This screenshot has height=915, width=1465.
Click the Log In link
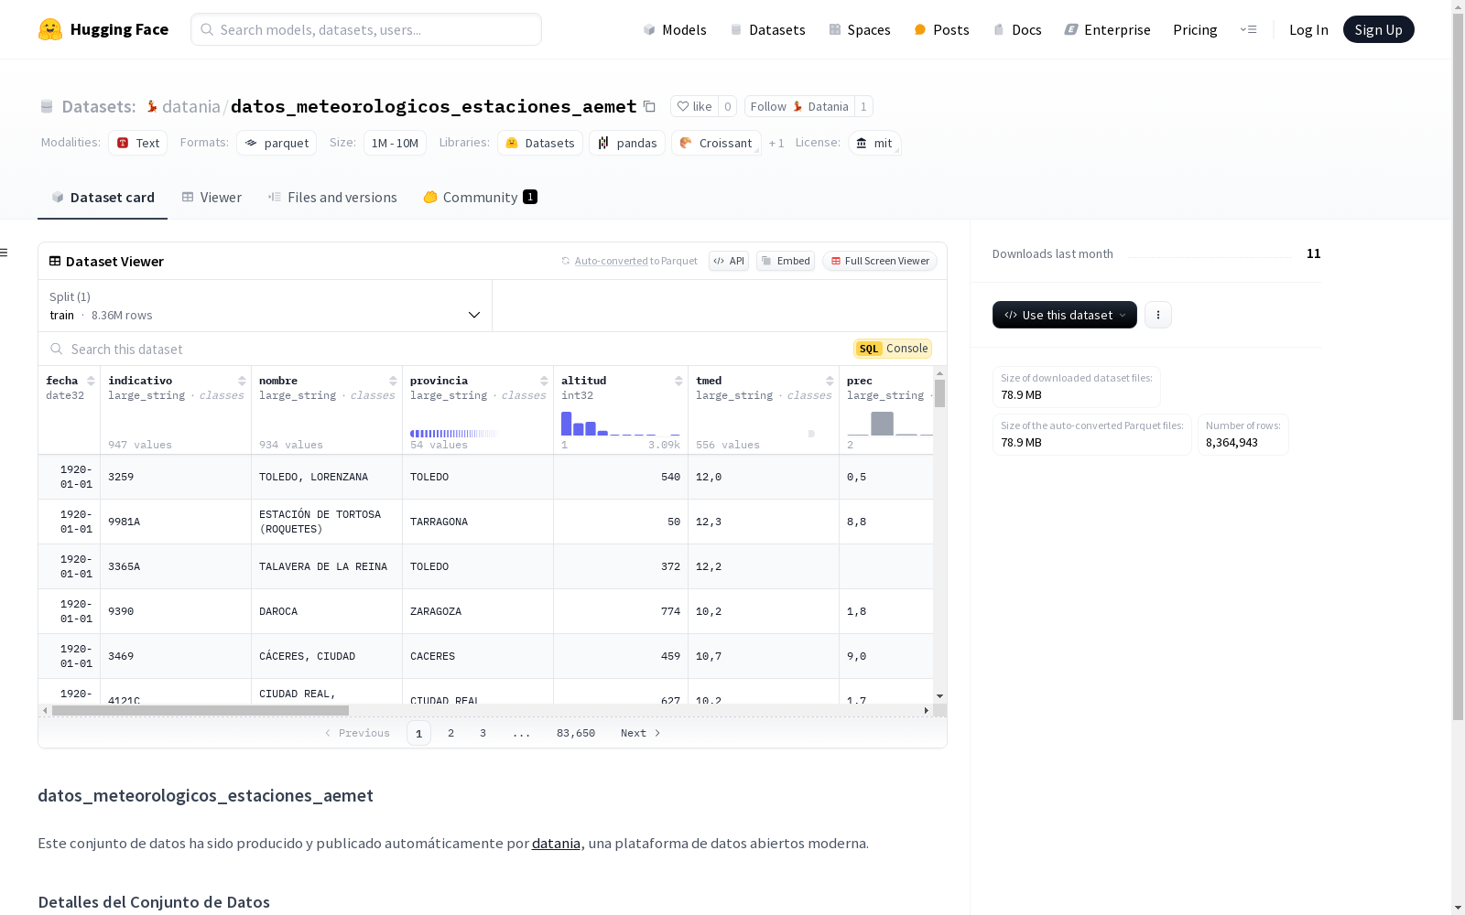[1308, 29]
